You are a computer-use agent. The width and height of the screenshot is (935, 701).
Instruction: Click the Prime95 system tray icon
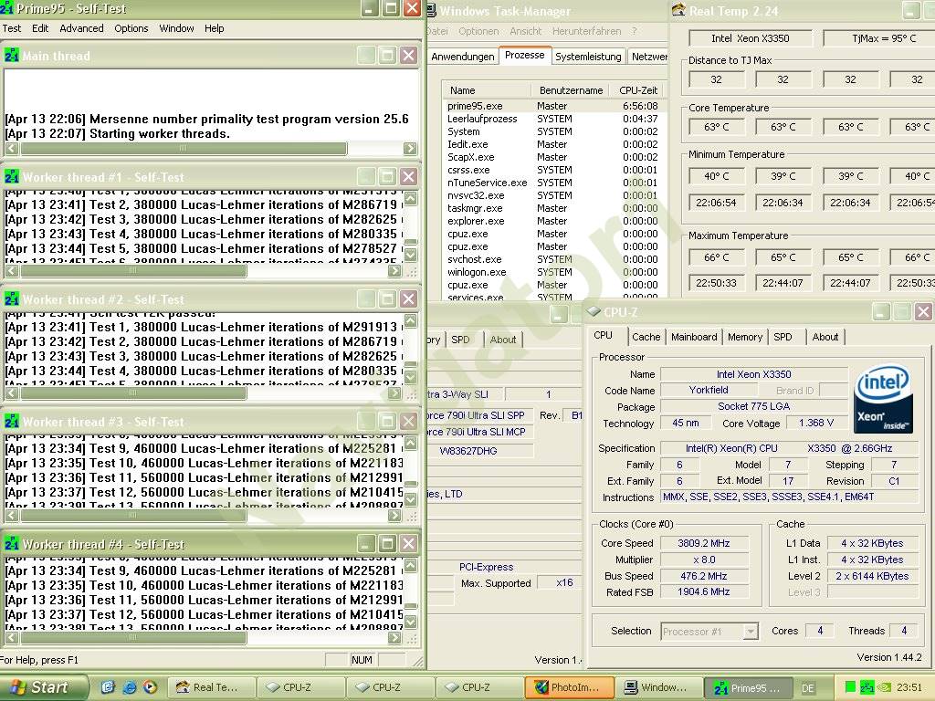point(867,687)
